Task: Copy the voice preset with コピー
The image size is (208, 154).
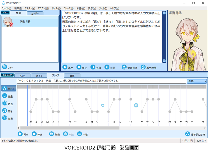Action: (x=7, y=67)
